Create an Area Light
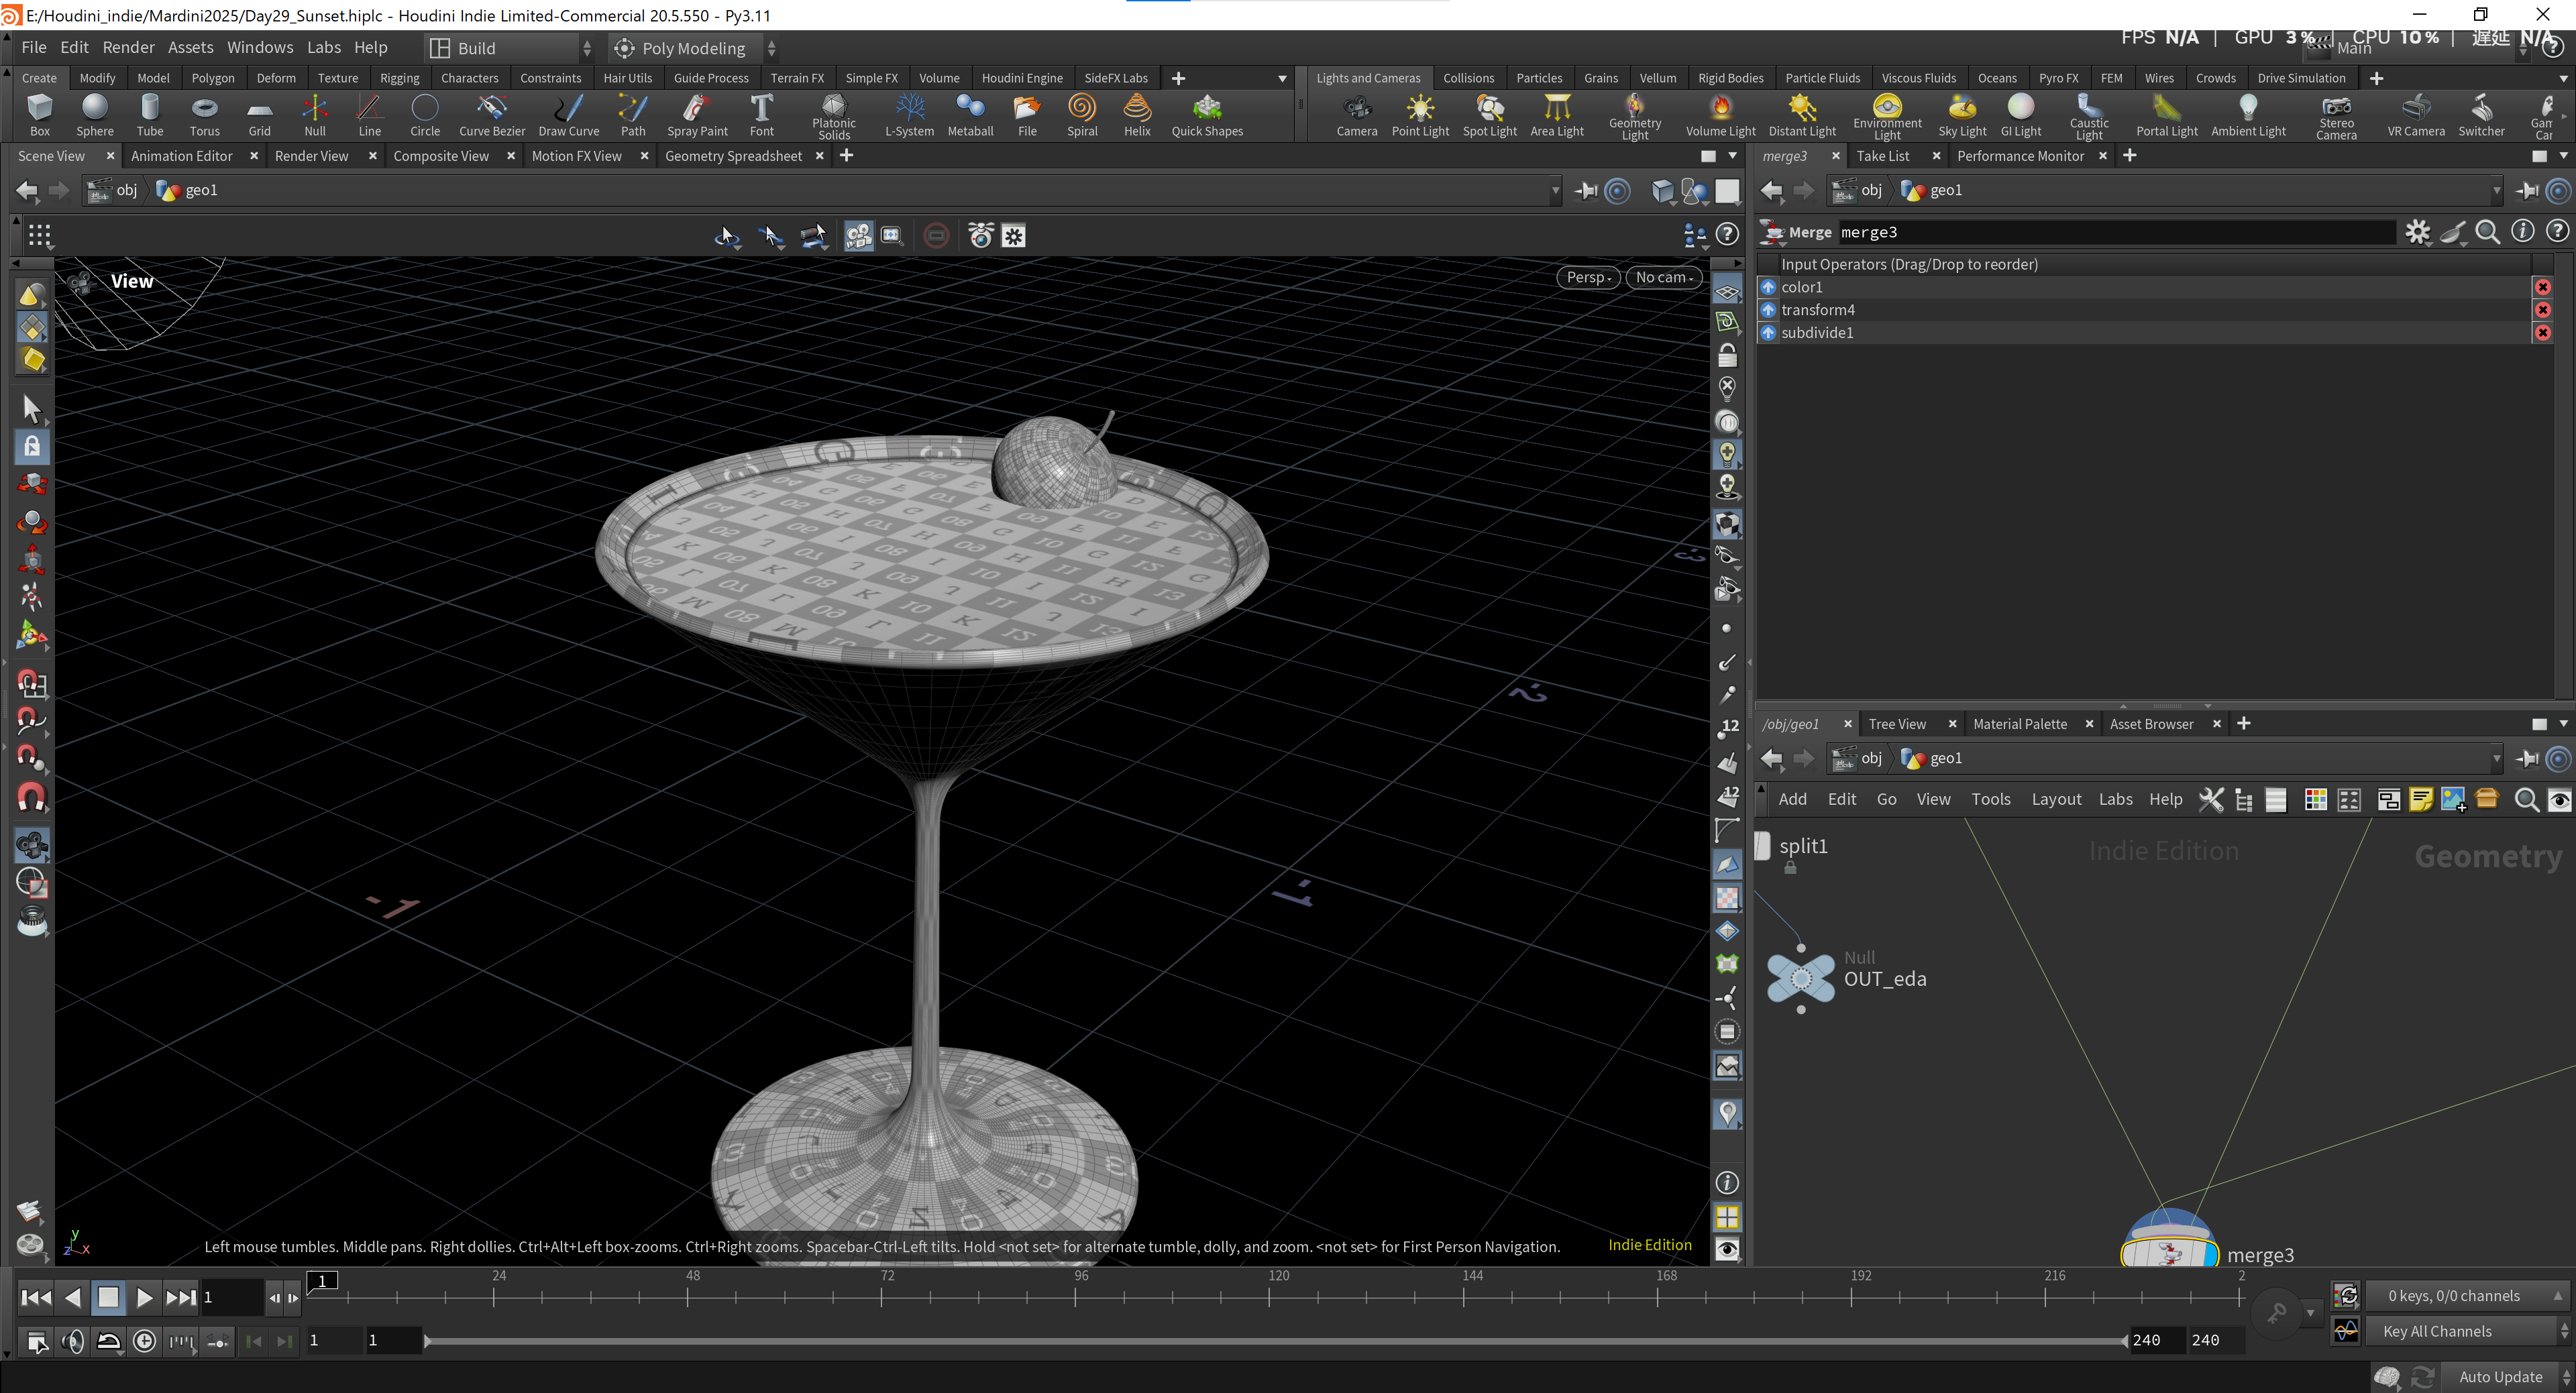 [x=1557, y=114]
